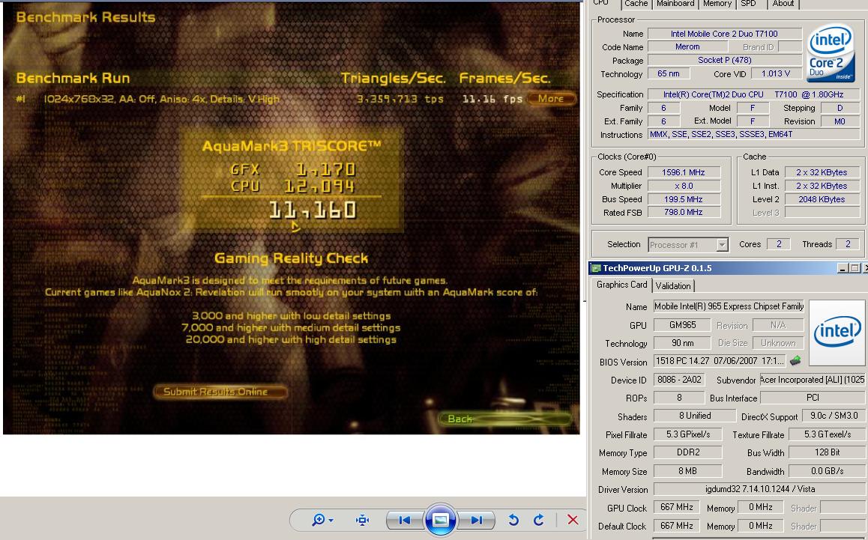Image resolution: width=868 pixels, height=540 pixels.
Task: Click the Code Name field Merom
Action: click(687, 47)
